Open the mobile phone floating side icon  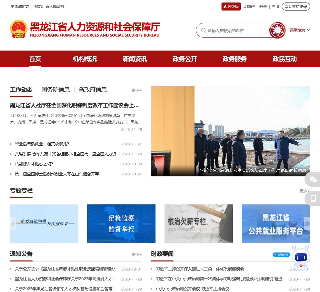(x=313, y=198)
